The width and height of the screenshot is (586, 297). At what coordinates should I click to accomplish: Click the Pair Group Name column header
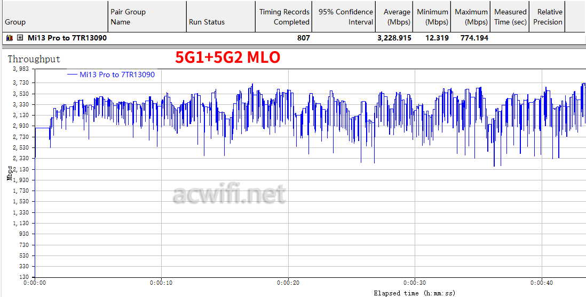point(147,17)
